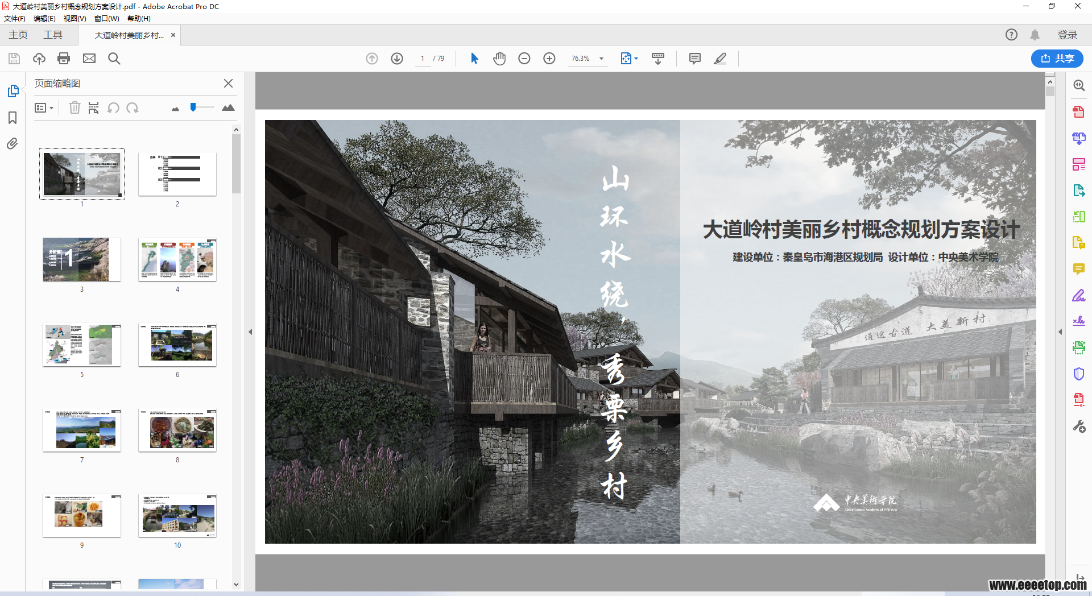Reduce thumbnail size small mountain icon
The image size is (1092, 596).
tap(175, 109)
